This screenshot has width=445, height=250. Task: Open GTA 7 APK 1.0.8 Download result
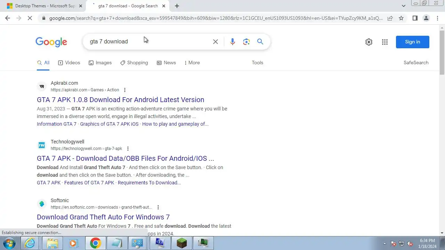pyautogui.click(x=121, y=100)
